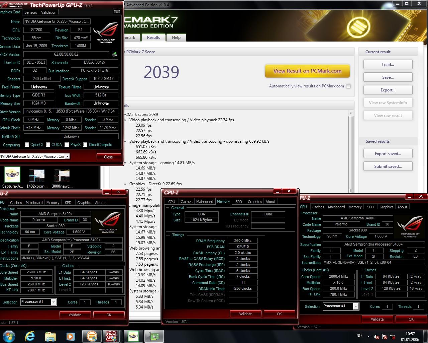Open Memory tab in left CPU-Z window
Viewport: 428px width, 343px height.
53,203
